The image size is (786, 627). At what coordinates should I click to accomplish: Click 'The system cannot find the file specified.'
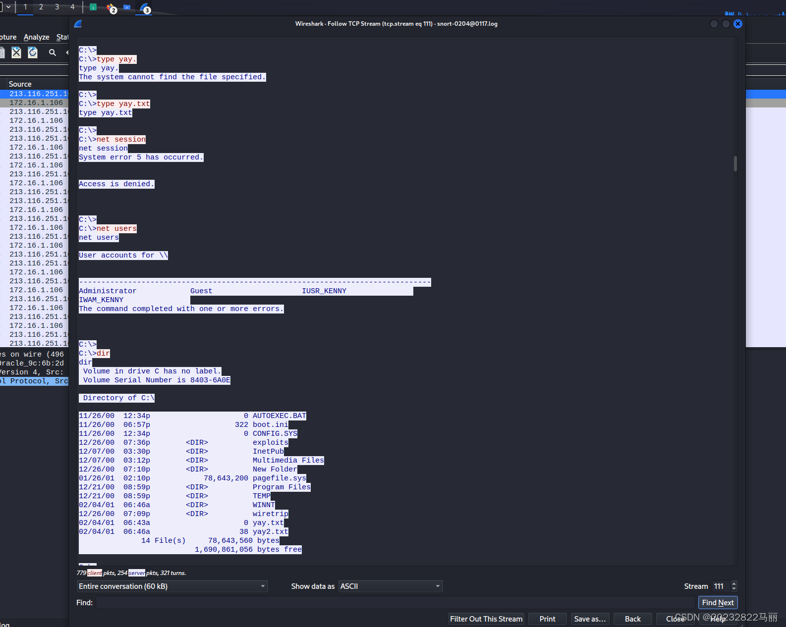172,77
